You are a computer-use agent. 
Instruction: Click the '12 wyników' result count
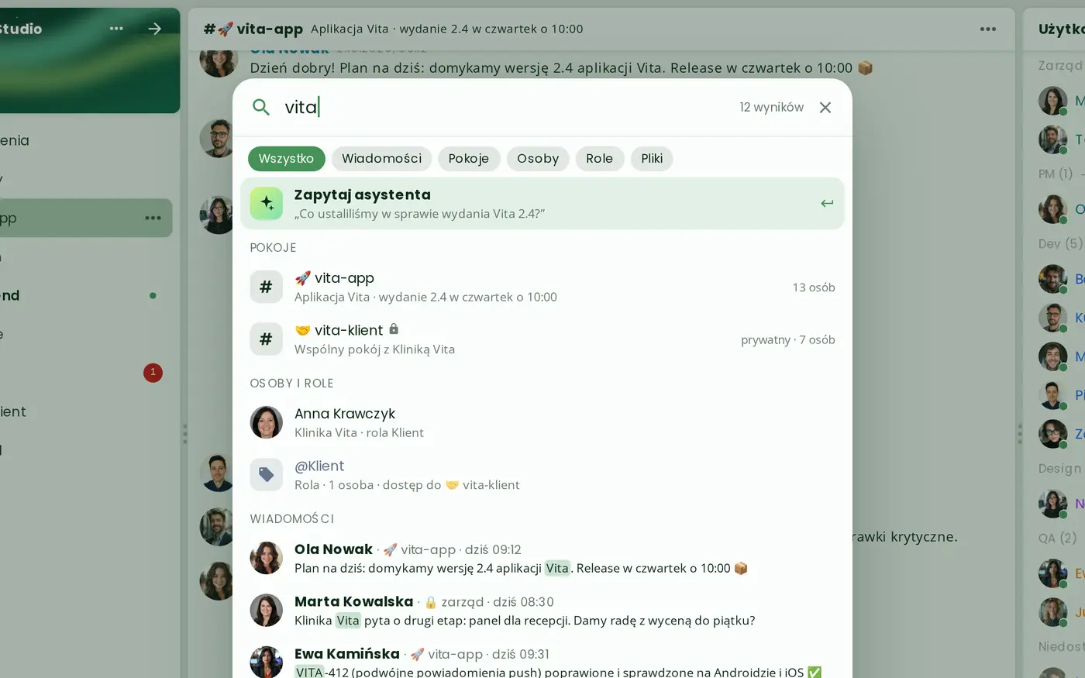click(x=771, y=107)
